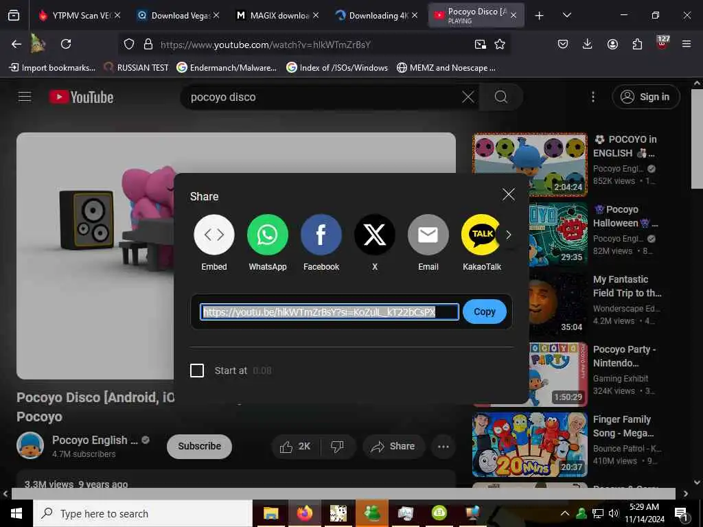Clear the pocoyo disco search text
Screen dimensions: 703x527
[x=468, y=97]
